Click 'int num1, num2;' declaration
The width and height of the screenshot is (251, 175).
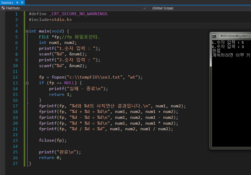pyautogui.click(x=58, y=43)
